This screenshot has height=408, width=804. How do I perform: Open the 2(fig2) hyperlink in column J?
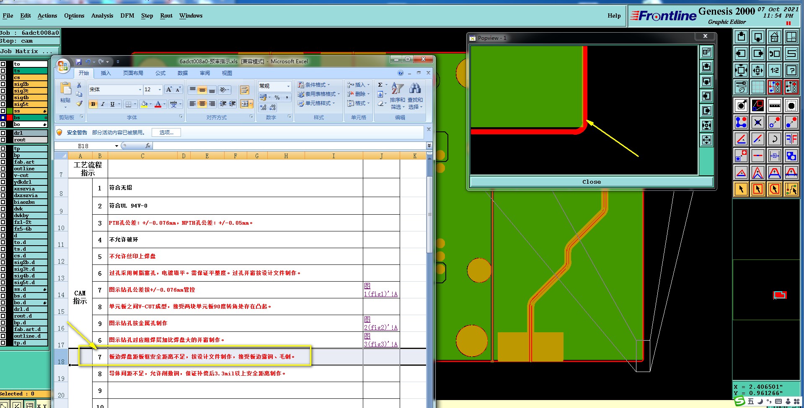(380, 323)
